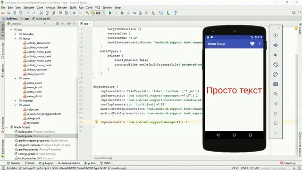302x170 pixels.
Task: Click the emulator volume down icon
Action: (x=276, y=55)
